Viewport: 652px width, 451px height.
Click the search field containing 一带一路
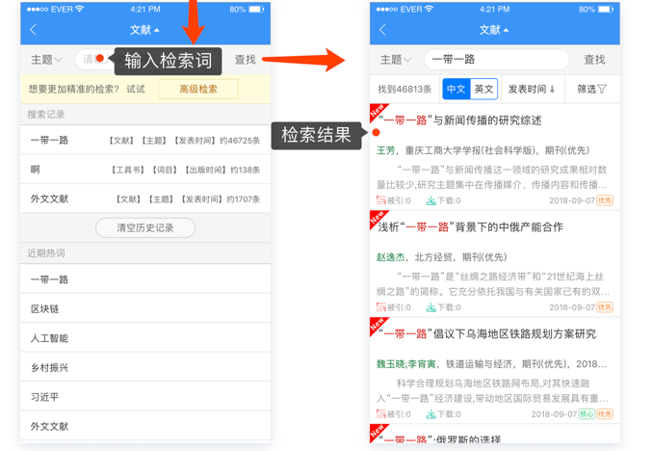pyautogui.click(x=497, y=60)
